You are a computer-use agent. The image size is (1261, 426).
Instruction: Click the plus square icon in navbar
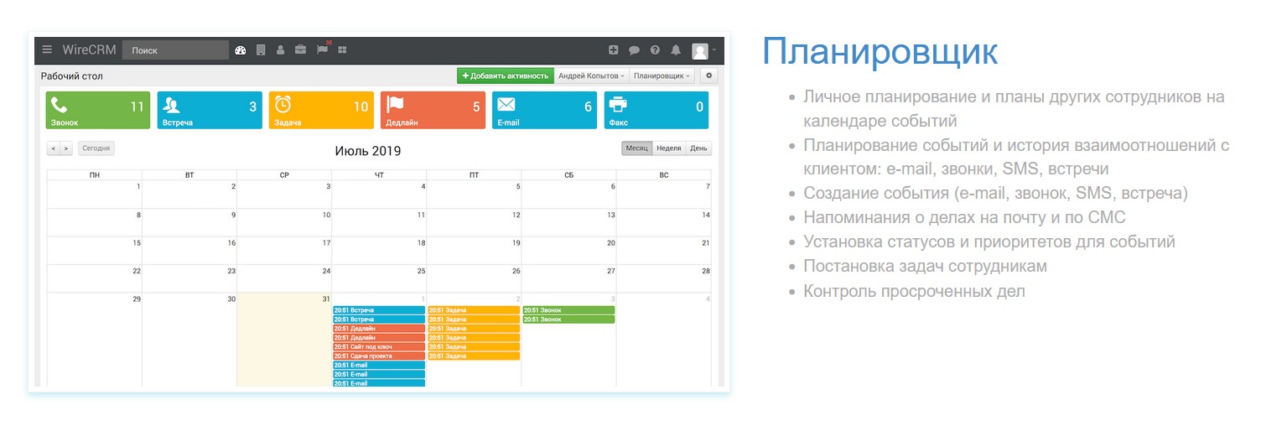click(614, 50)
